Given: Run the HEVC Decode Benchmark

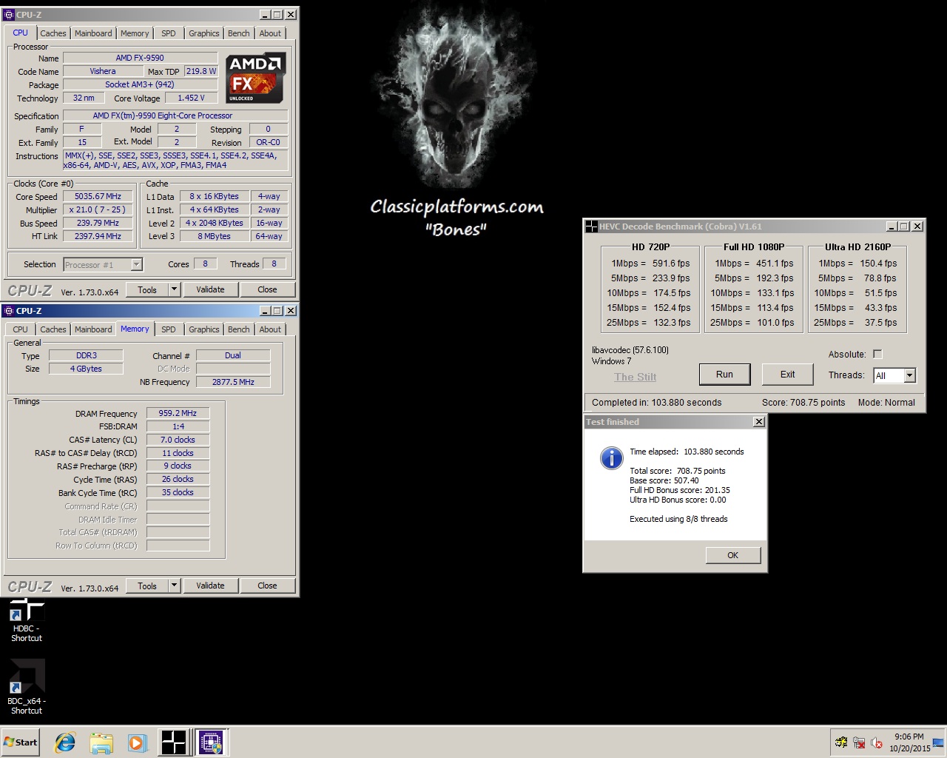Looking at the screenshot, I should 724,375.
